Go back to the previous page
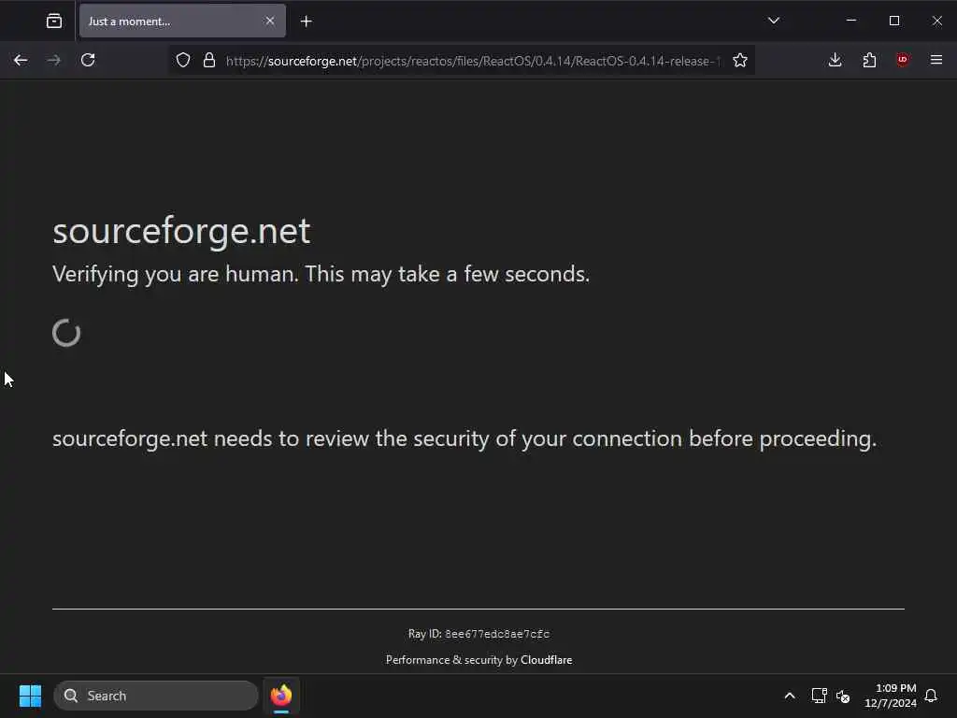This screenshot has width=957, height=718. (21, 60)
